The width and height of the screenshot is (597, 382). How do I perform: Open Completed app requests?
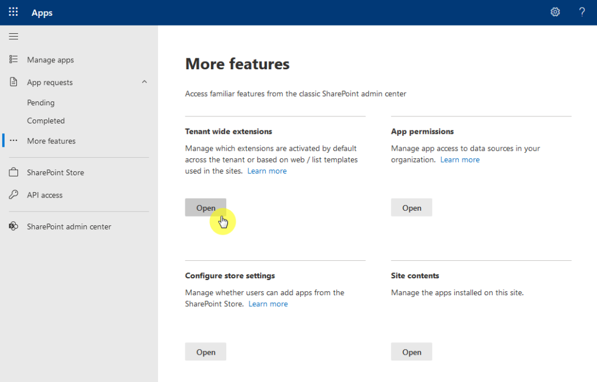click(x=45, y=121)
